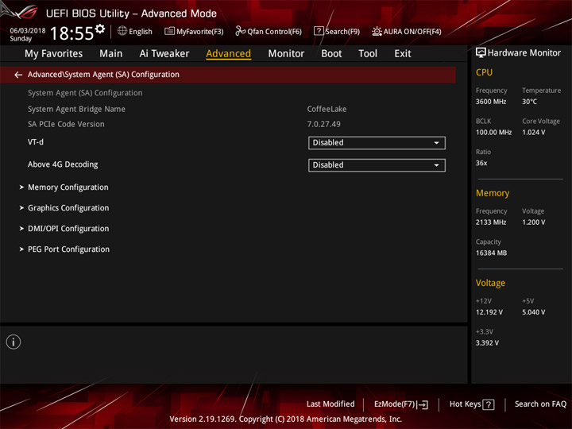Click the CPU section heading
The height and width of the screenshot is (429, 572).
coord(484,72)
